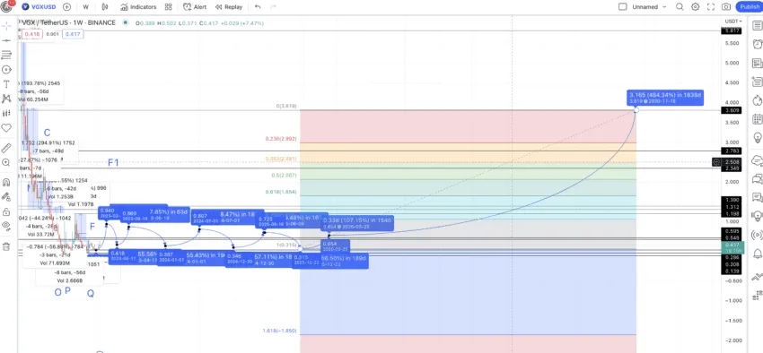Open the notifications bell panel
The image size is (763, 353).
[x=757, y=254]
